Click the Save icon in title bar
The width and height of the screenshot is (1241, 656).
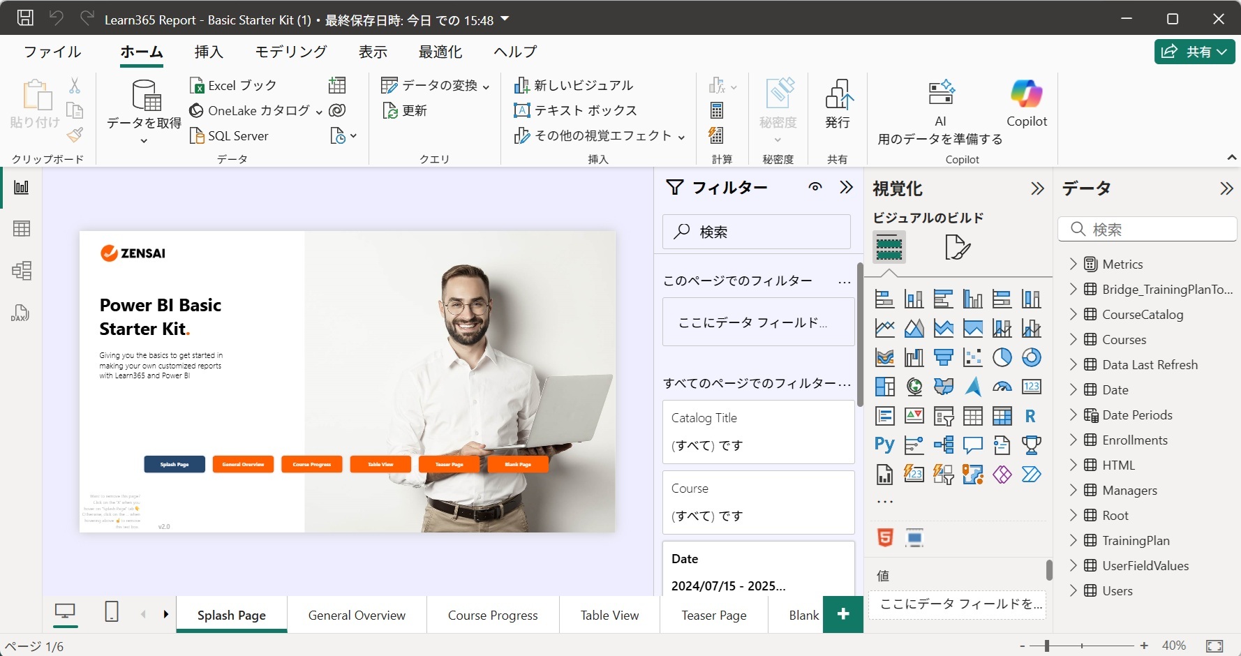pyautogui.click(x=25, y=18)
